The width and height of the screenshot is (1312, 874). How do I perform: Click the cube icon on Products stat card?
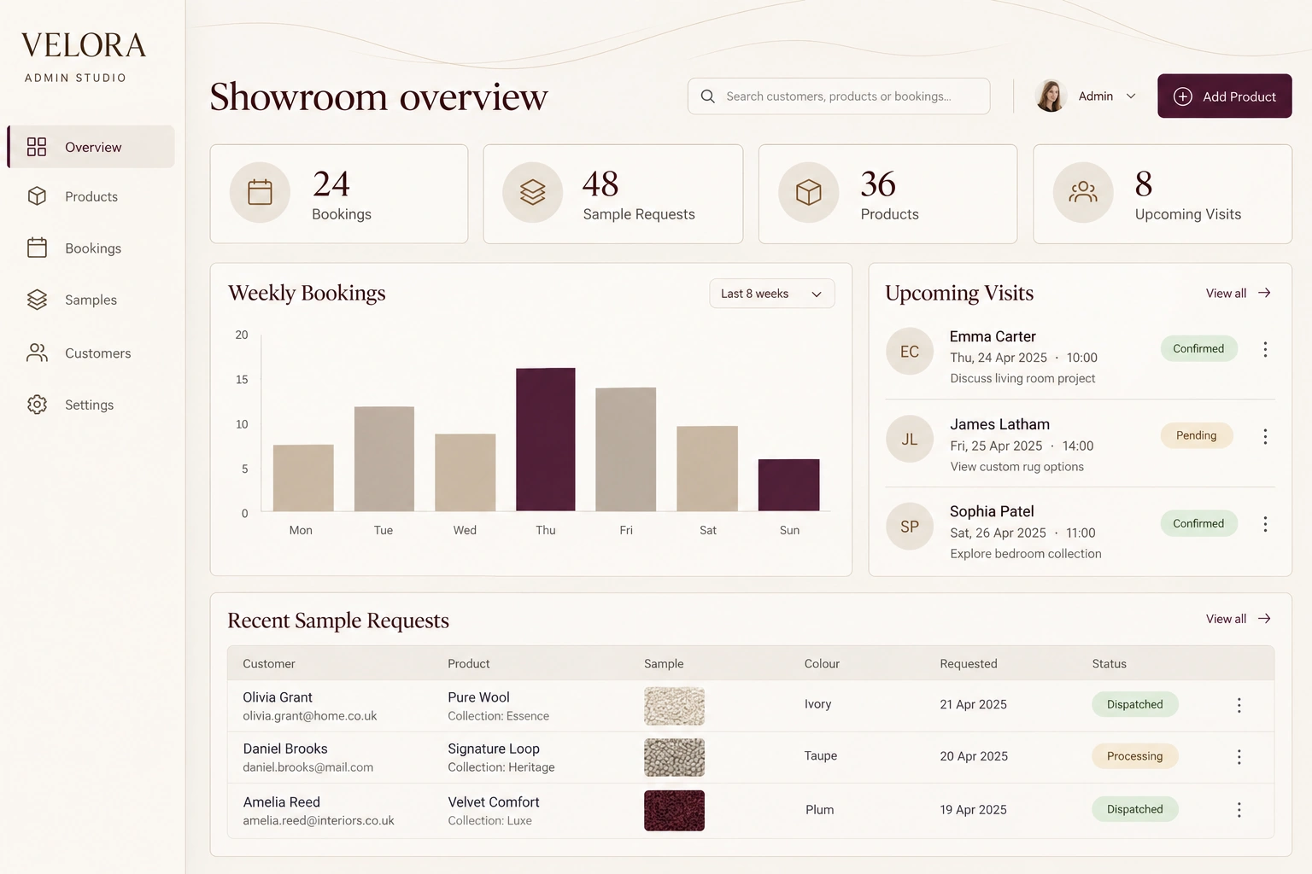808,192
